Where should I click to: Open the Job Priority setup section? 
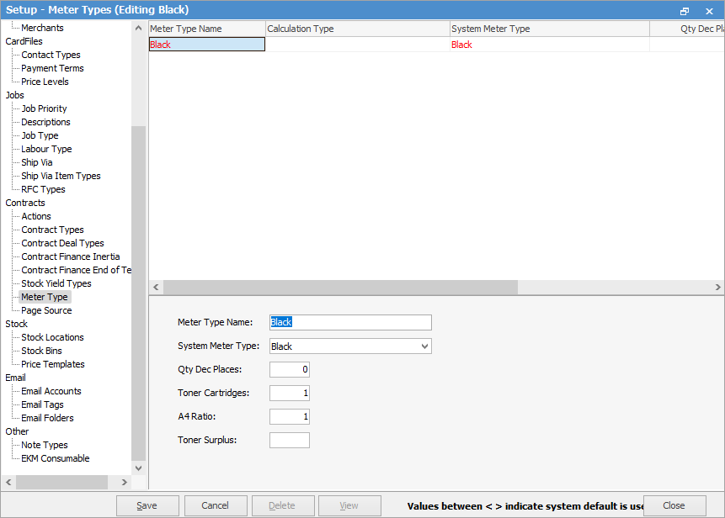pos(43,108)
